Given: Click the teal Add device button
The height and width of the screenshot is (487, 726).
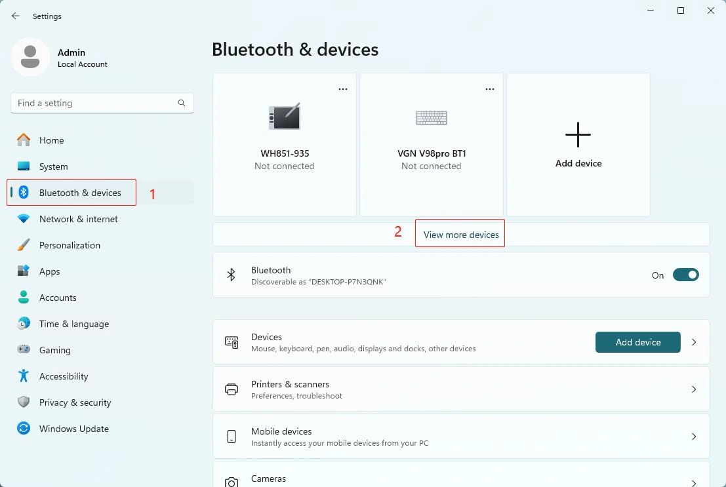Looking at the screenshot, I should pyautogui.click(x=637, y=342).
